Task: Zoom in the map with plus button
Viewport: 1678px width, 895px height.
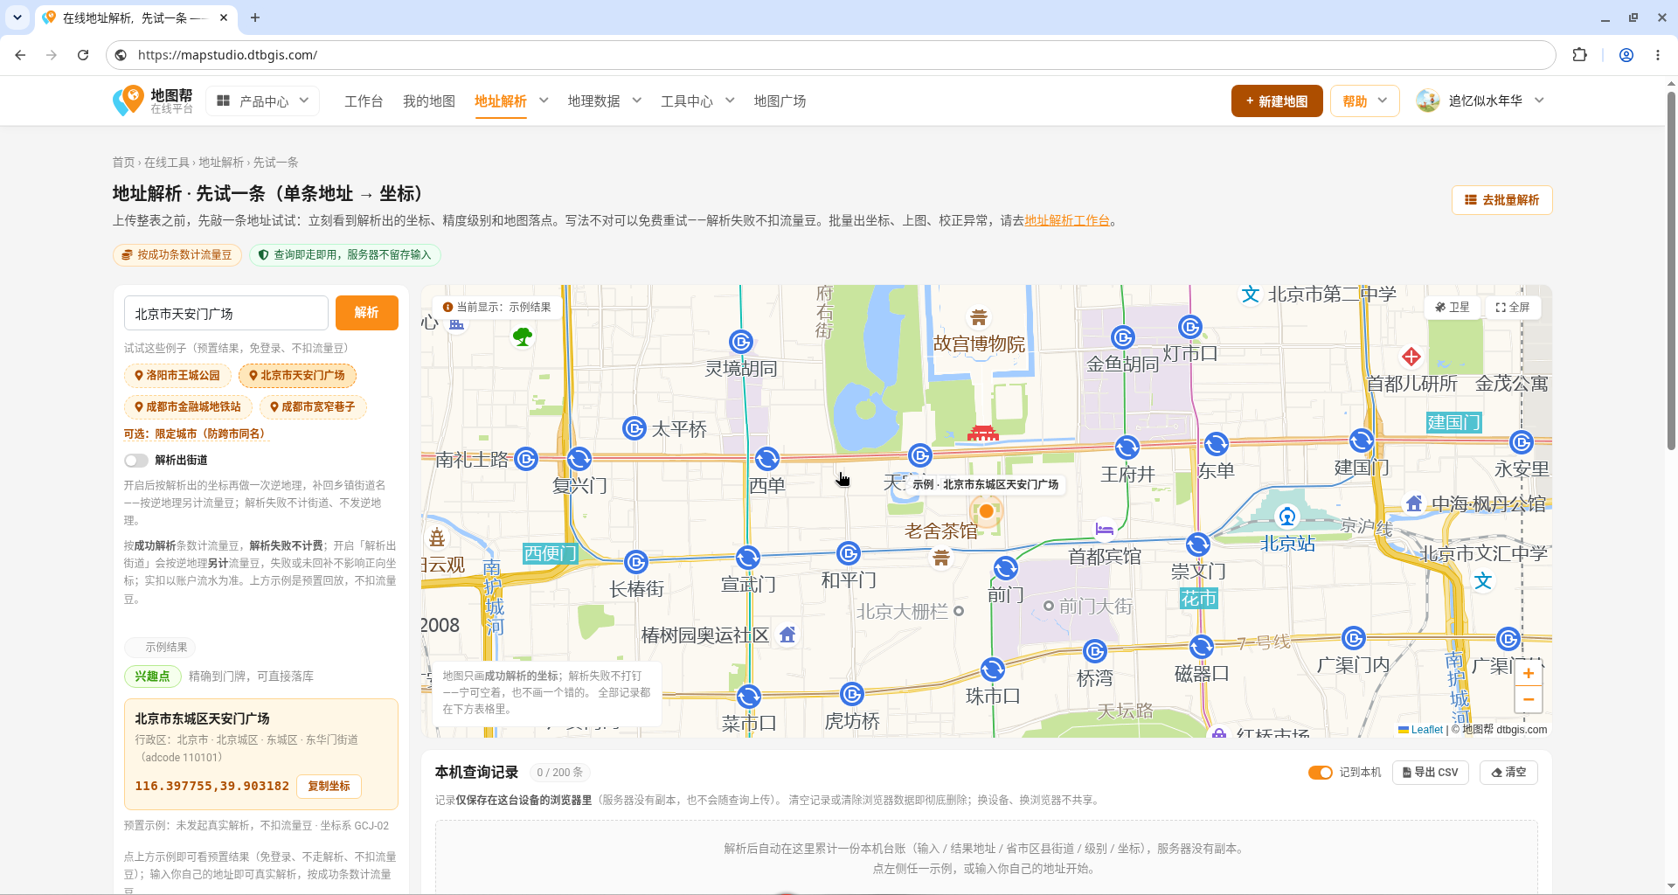Action: click(1529, 673)
